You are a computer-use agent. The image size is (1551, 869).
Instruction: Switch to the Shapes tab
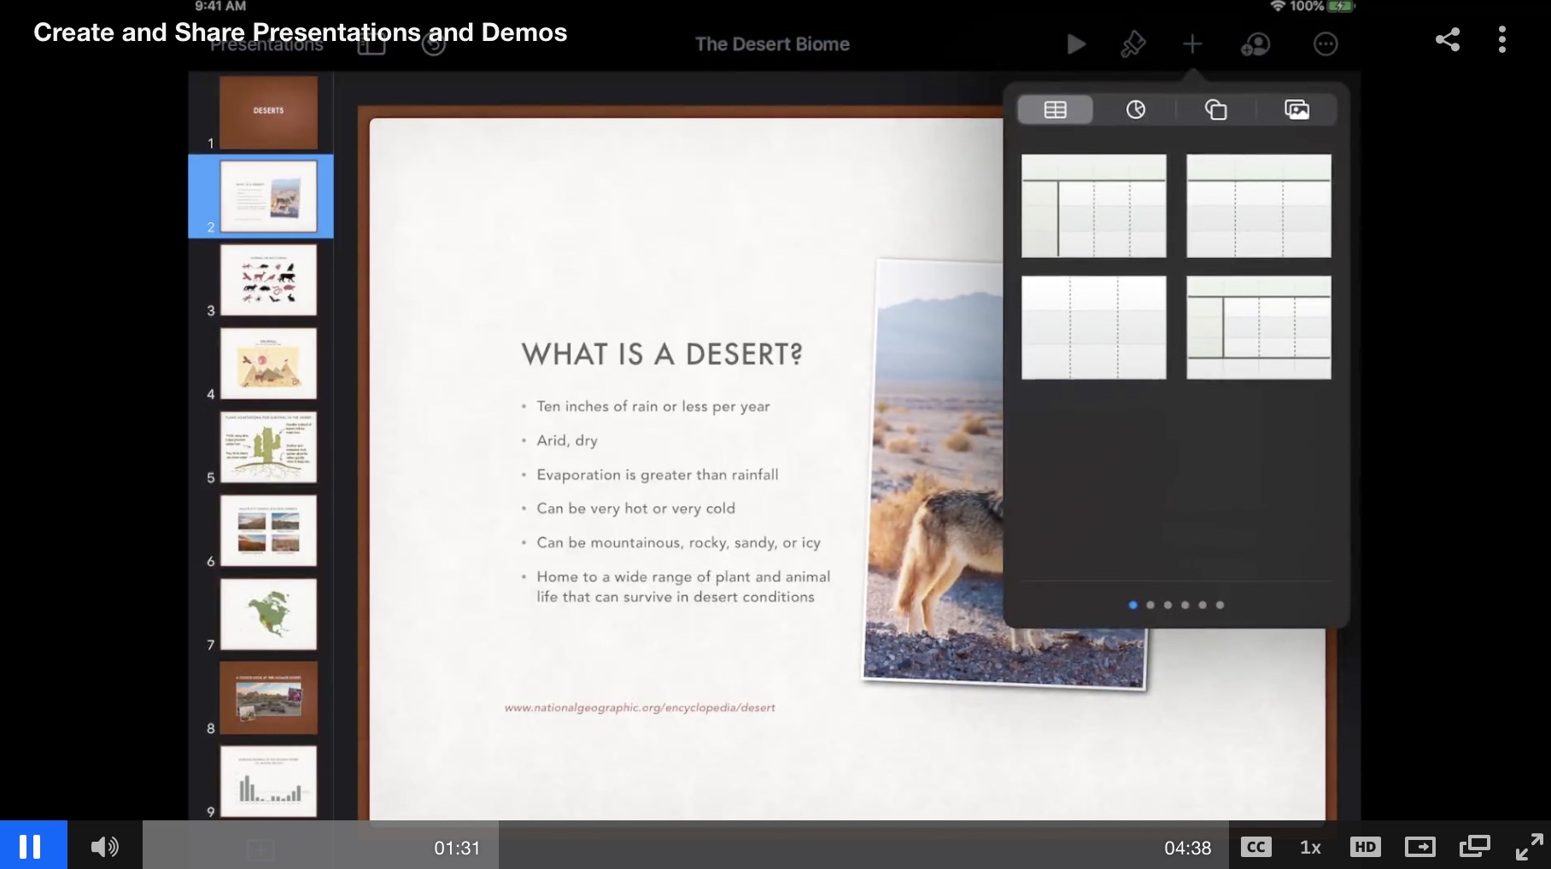point(1215,109)
